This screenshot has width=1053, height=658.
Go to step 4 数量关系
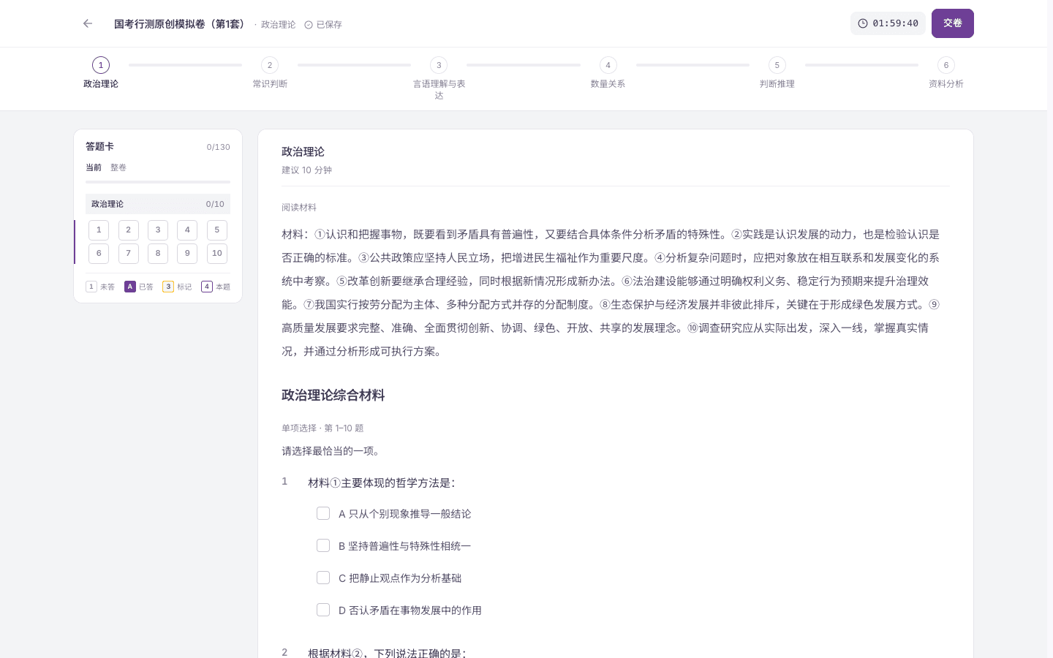point(608,72)
